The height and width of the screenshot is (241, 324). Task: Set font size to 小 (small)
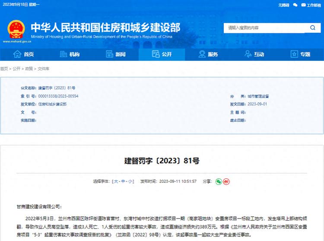tap(130, 181)
